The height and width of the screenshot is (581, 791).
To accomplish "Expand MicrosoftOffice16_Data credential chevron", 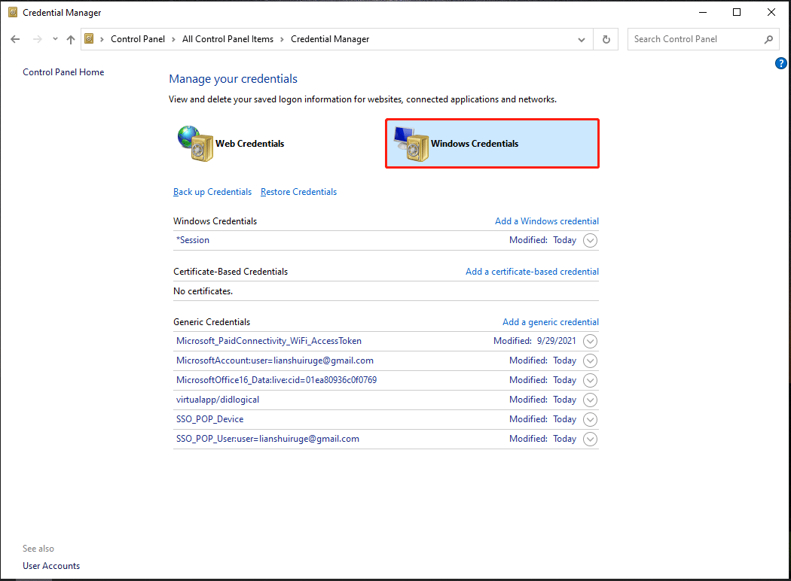I will [x=590, y=381].
